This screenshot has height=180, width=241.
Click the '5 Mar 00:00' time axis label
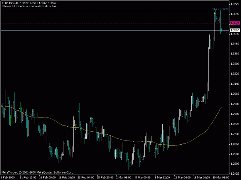pos(143,177)
